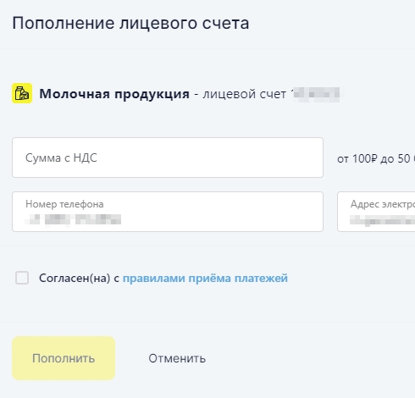The width and height of the screenshot is (415, 398).
Task: Click the Молочная продукция heading text
Action: pyautogui.click(x=114, y=94)
